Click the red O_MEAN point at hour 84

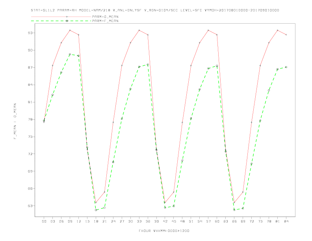tap(286, 35)
